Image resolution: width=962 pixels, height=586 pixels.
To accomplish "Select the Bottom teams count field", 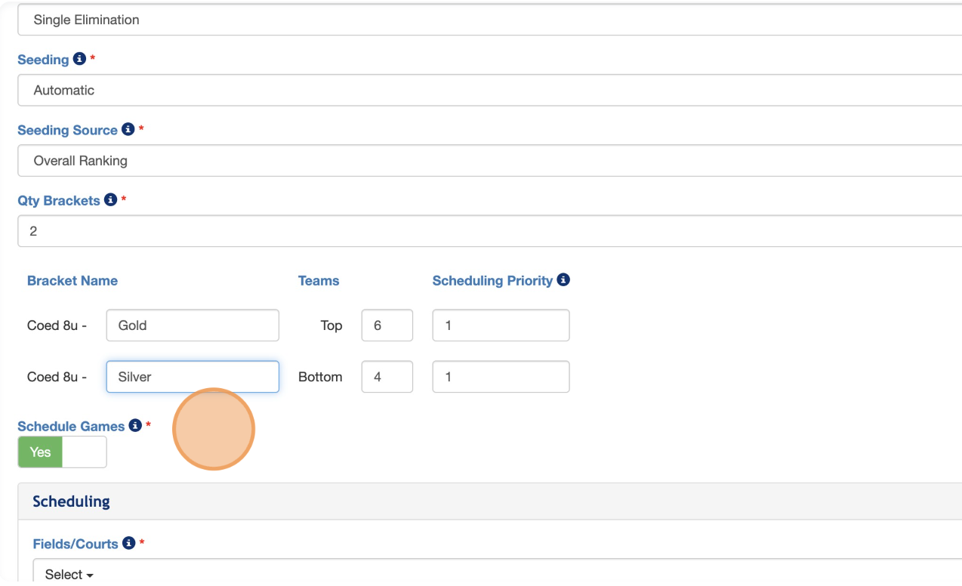I will [x=387, y=377].
